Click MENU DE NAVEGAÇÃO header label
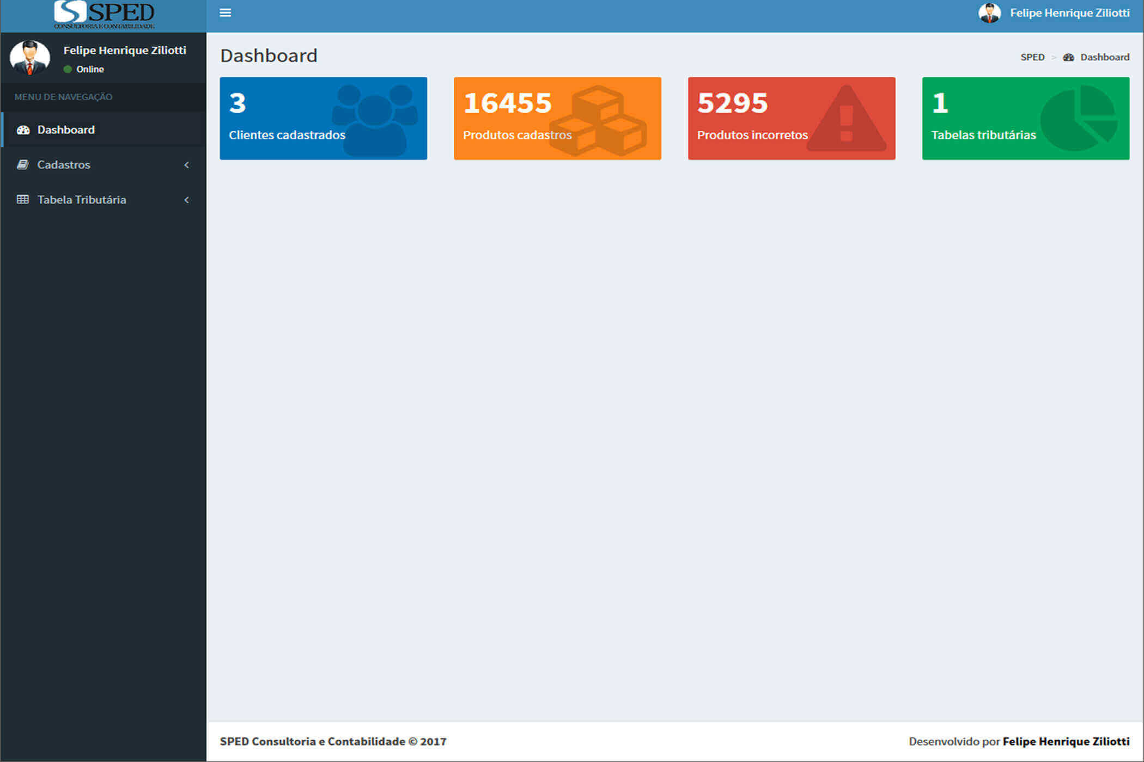The height and width of the screenshot is (762, 1144). [x=63, y=97]
